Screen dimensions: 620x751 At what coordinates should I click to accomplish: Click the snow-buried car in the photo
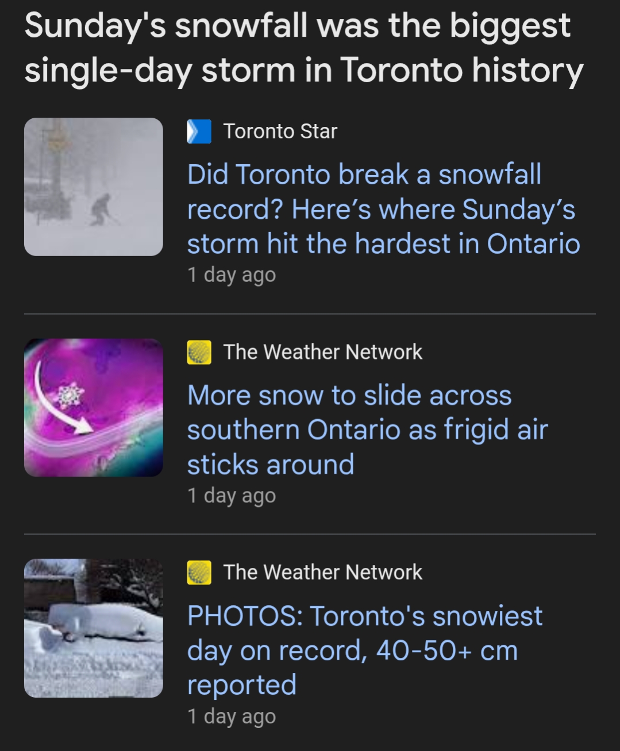(103, 624)
